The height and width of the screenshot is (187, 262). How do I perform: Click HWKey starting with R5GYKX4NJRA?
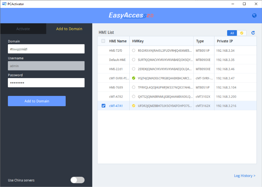[x=165, y=50]
